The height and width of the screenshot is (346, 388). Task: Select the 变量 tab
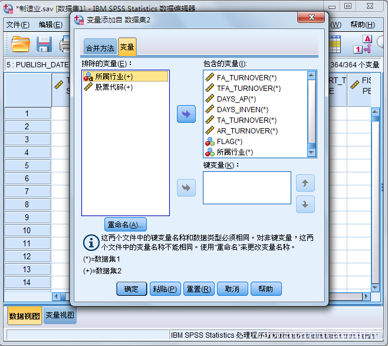coord(127,47)
